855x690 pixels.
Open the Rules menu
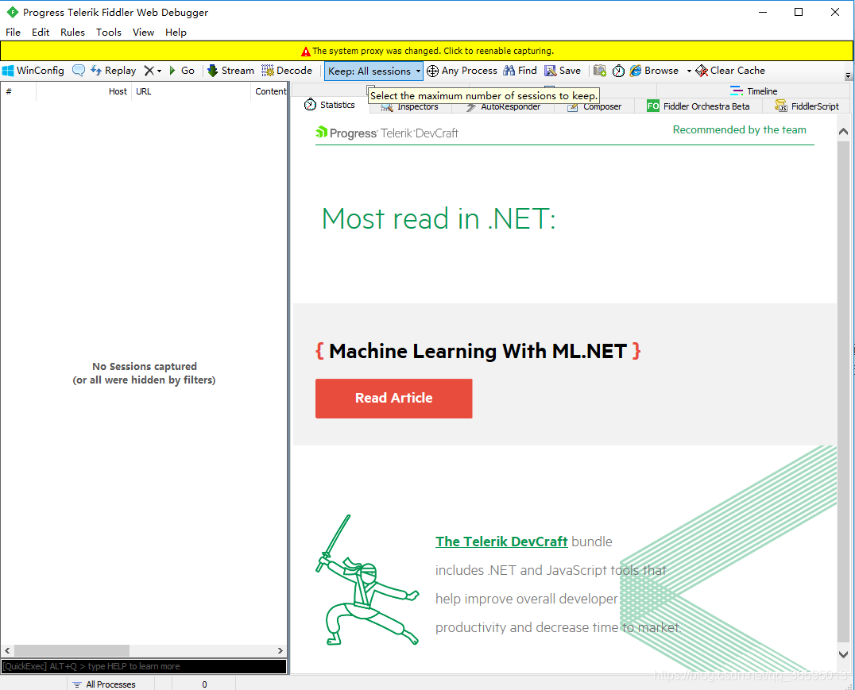pyautogui.click(x=72, y=32)
